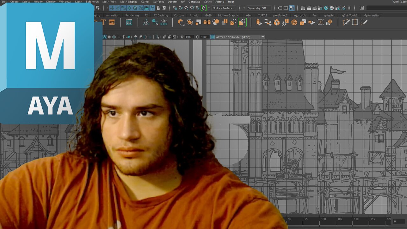Toggle Make Live green-bracketed magnet
The image size is (407, 229).
pyautogui.click(x=203, y=8)
